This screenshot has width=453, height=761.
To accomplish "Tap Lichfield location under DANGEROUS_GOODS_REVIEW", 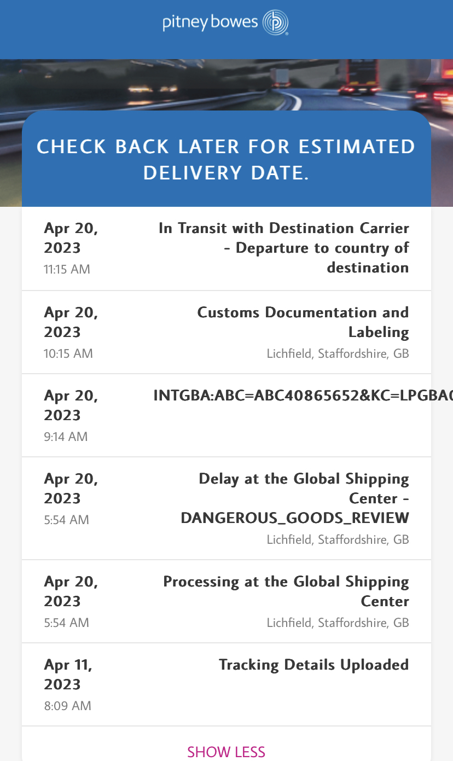I will click(x=338, y=539).
